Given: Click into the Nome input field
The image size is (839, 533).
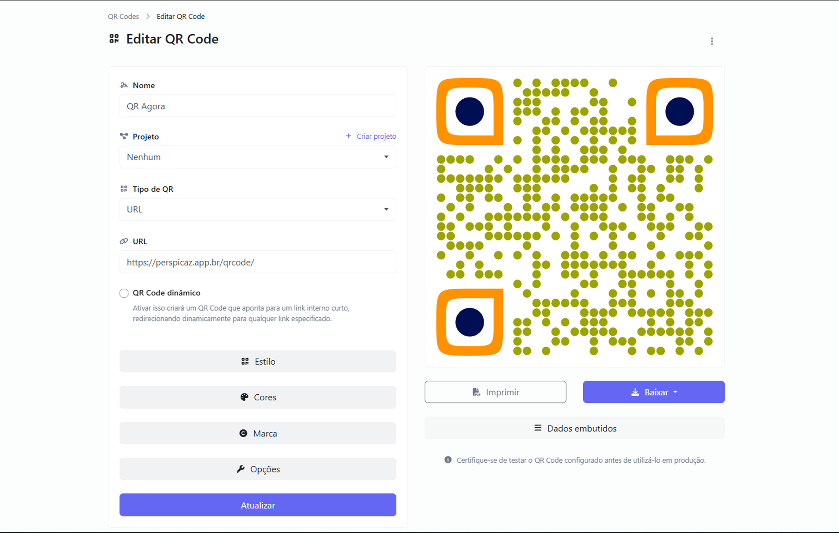Looking at the screenshot, I should (x=258, y=106).
